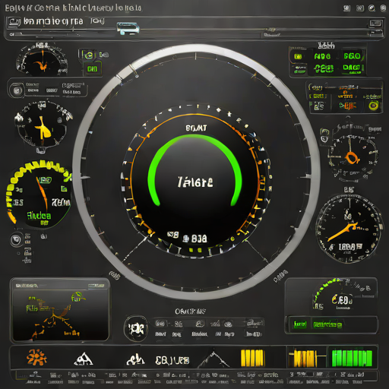Open the yellow-green segmented gauge with green text

tap(39, 194)
